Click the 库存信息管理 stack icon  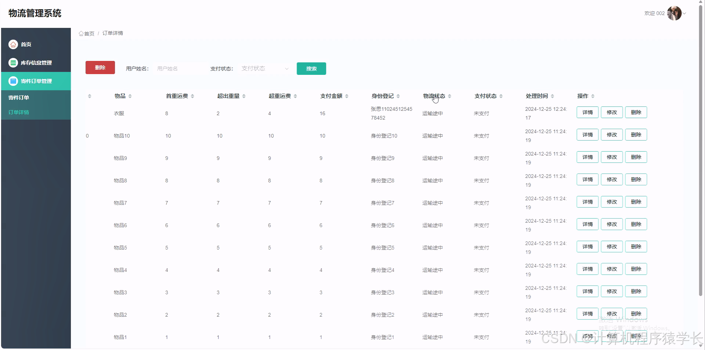pyautogui.click(x=13, y=63)
